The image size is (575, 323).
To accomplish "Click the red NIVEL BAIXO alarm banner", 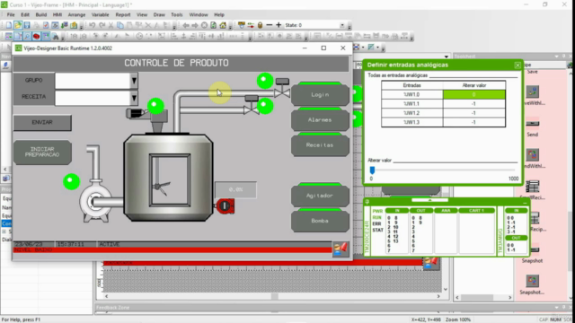I will coord(172,250).
